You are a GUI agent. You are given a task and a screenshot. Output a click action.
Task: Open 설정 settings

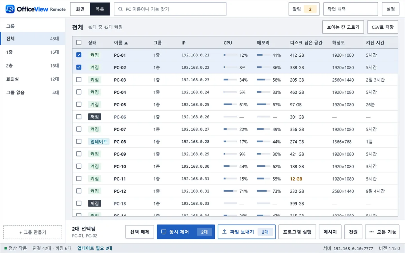[x=390, y=9]
